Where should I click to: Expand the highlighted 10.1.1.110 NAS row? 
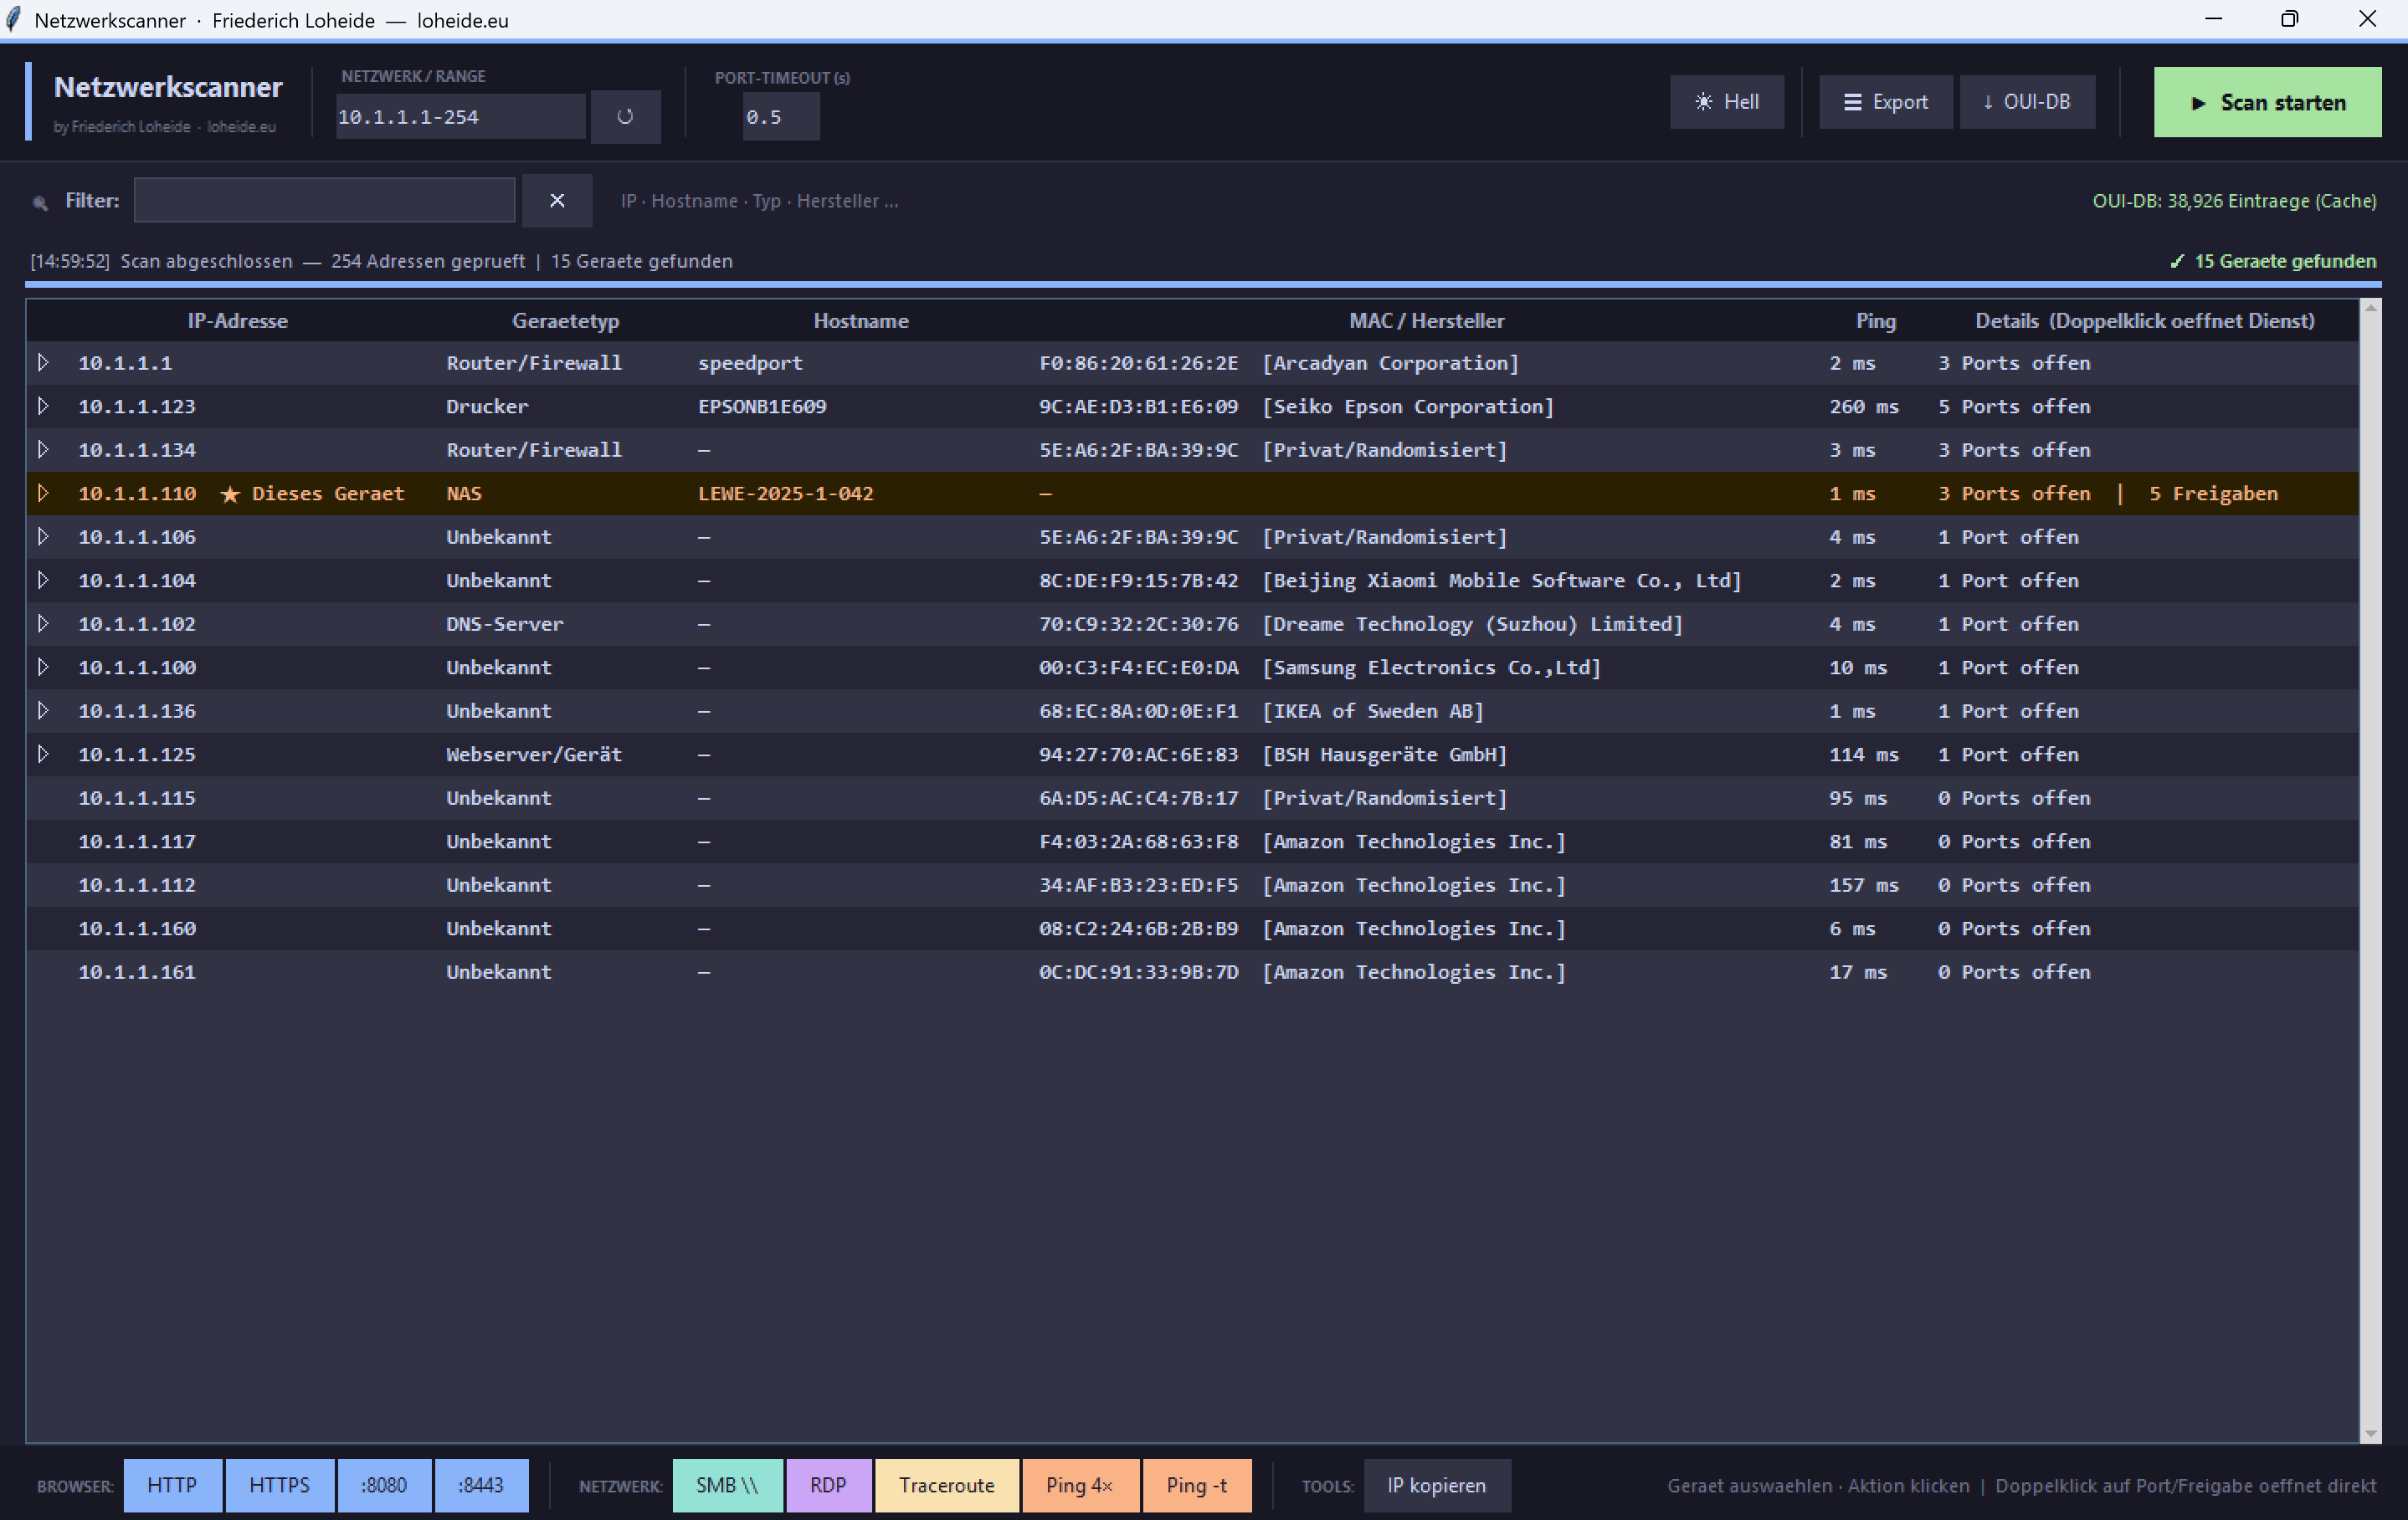tap(43, 494)
